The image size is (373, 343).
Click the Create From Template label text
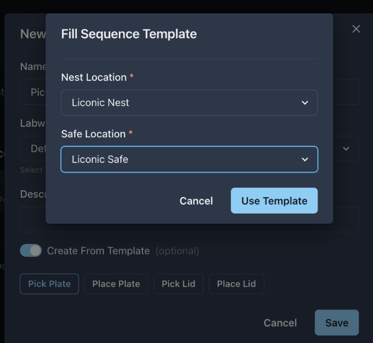99,251
